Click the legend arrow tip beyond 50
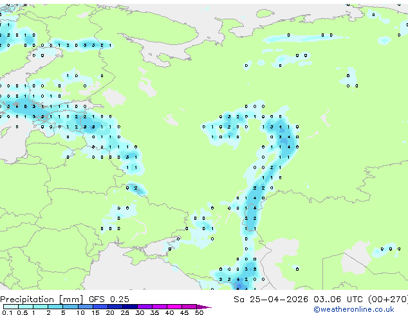Viewport: 408px width, 315px height. [x=209, y=307]
